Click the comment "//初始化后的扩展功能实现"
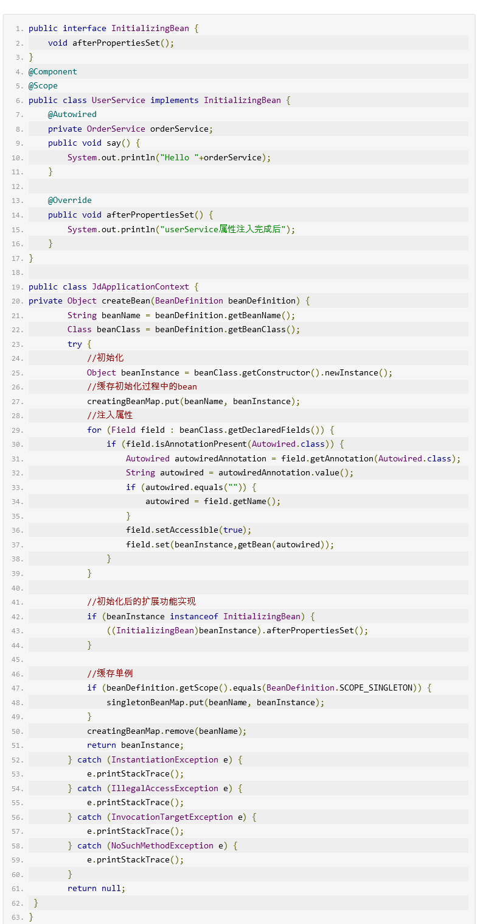The width and height of the screenshot is (480, 924). [142, 602]
